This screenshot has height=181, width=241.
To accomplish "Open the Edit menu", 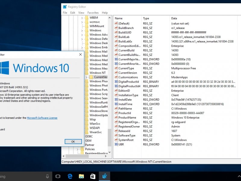I will 73,13.
